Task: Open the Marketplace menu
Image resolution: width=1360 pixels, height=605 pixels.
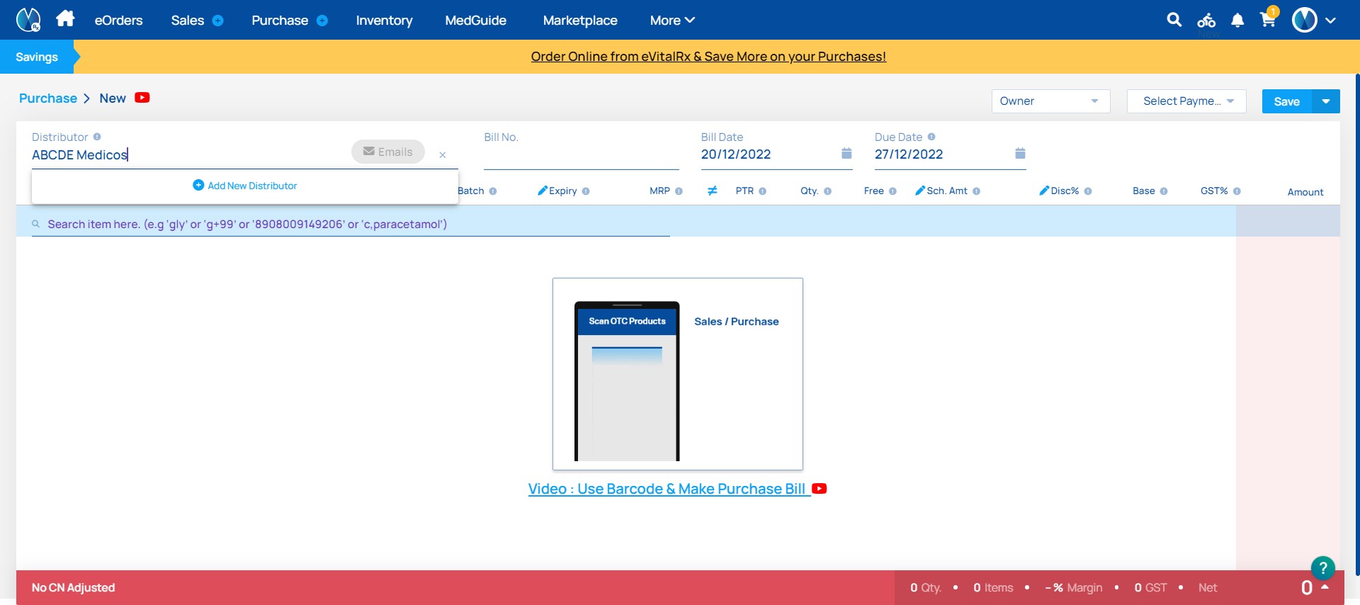Action: (580, 21)
